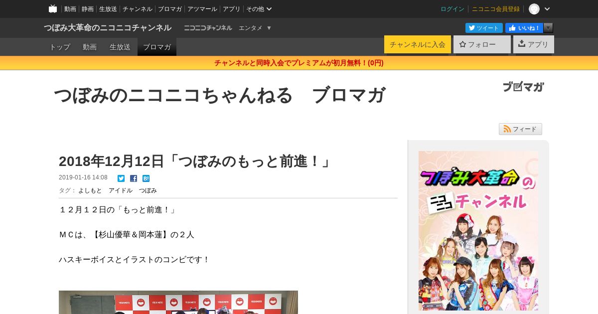Switch to the トップ tab
598x314 pixels.
(60, 47)
